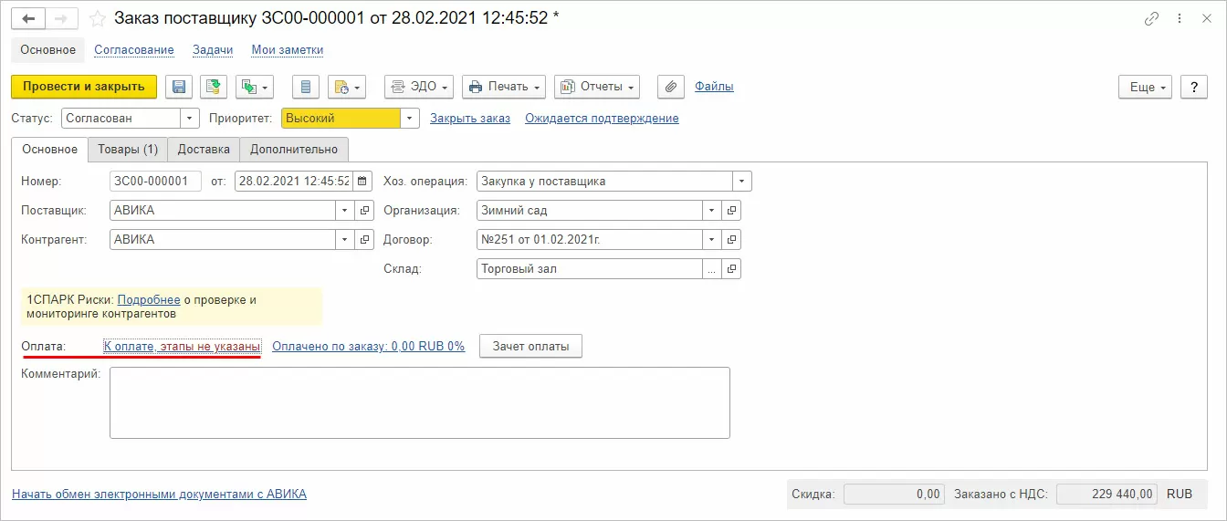
Task: Open the Контрагент АВИКА card icon
Action: 365,239
